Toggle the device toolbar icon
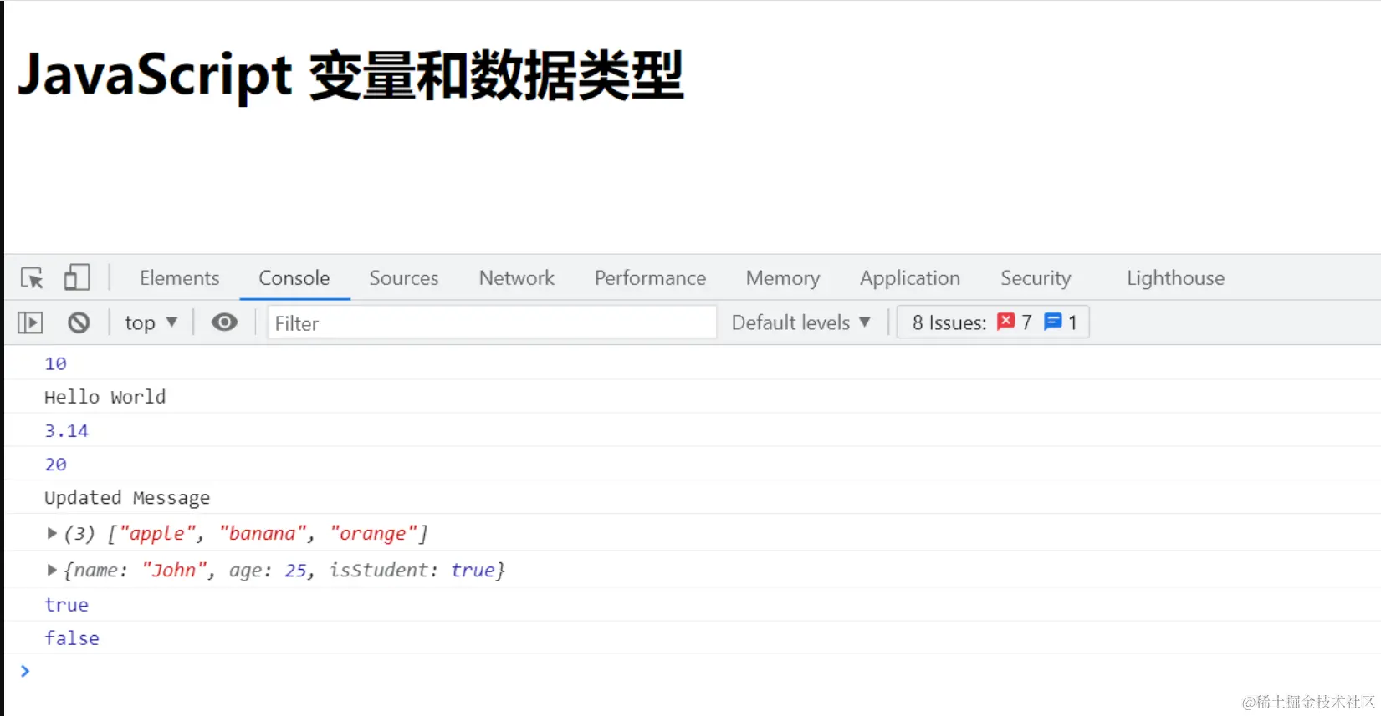 pyautogui.click(x=77, y=277)
